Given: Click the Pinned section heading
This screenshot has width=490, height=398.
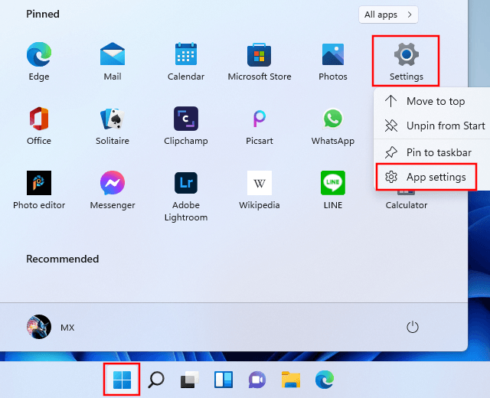Looking at the screenshot, I should 43,14.
